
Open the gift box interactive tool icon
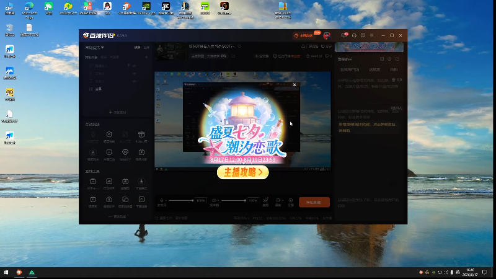click(141, 135)
